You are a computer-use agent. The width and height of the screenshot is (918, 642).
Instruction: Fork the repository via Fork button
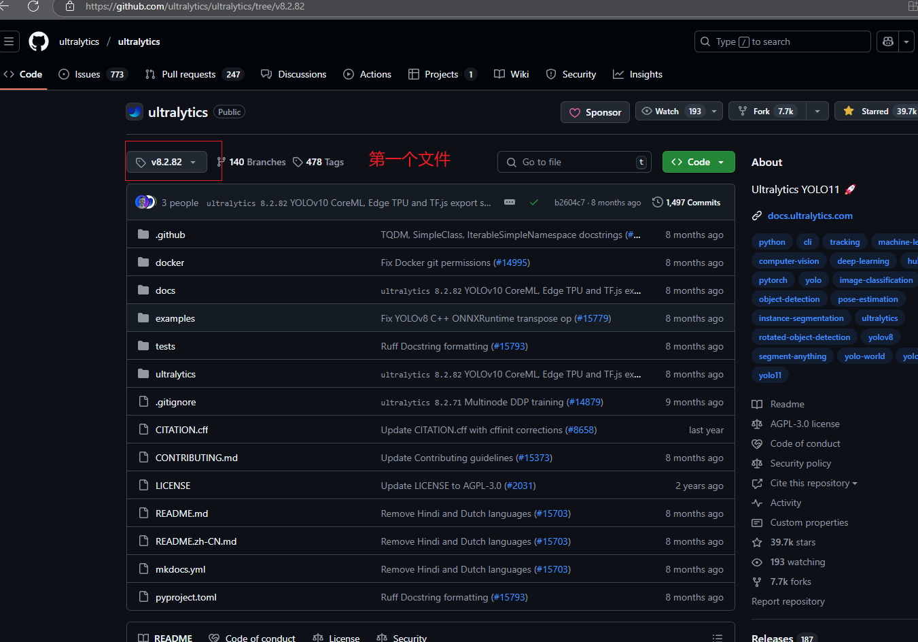coord(767,111)
